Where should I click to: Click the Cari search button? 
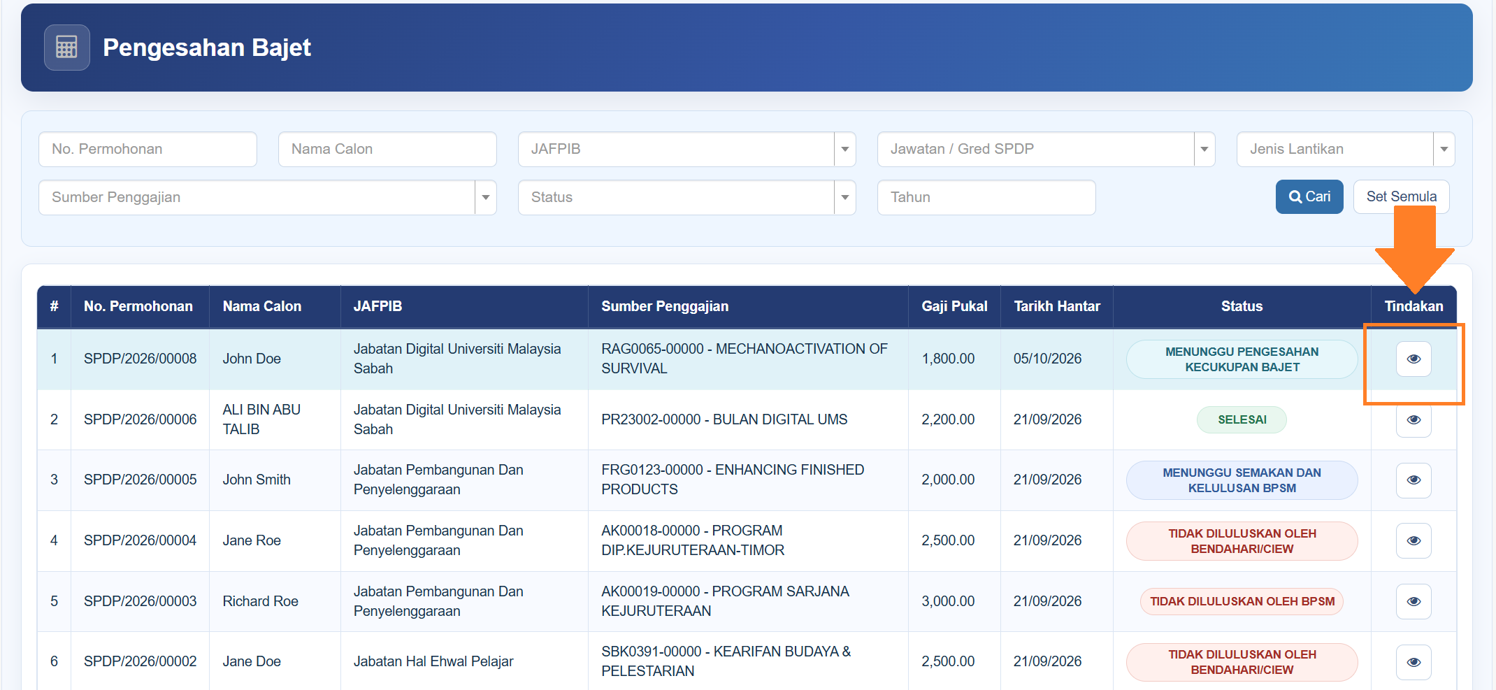pyautogui.click(x=1309, y=196)
